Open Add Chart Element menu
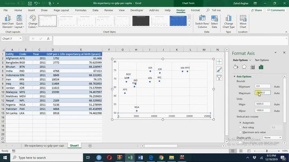Screen dimensions: 289x162 click(x=8, y=22)
